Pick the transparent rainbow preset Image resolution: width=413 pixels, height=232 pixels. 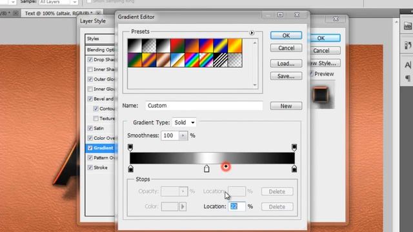pos(206,60)
